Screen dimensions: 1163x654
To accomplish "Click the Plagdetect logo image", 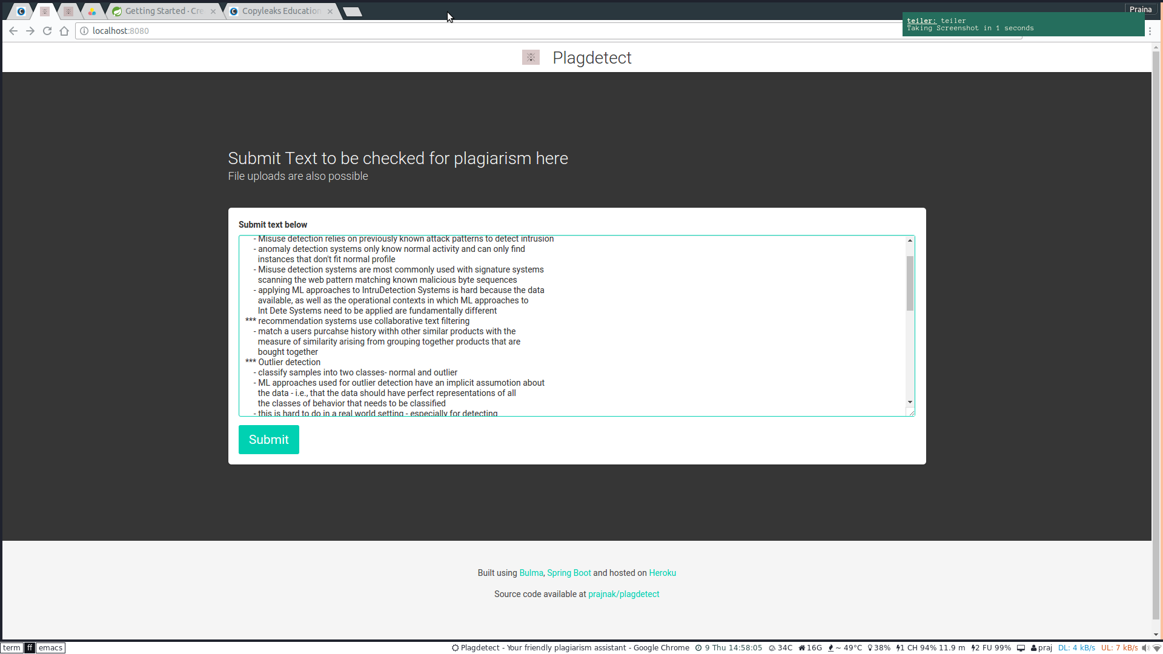I will [531, 58].
